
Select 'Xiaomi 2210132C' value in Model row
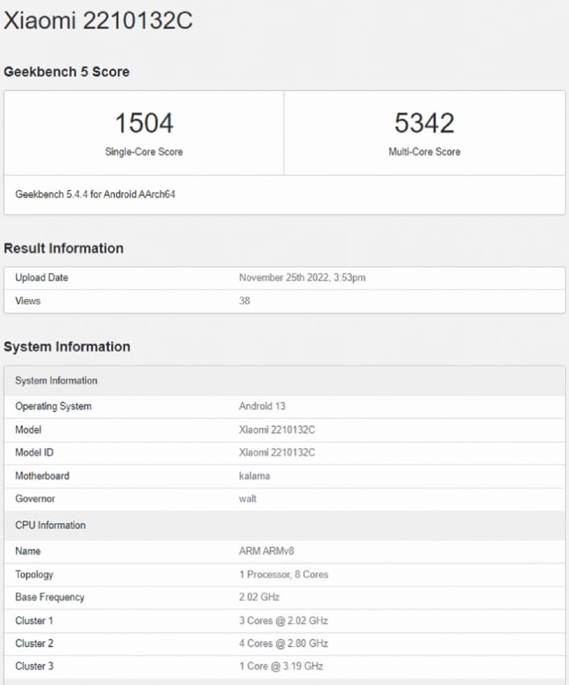coord(276,430)
